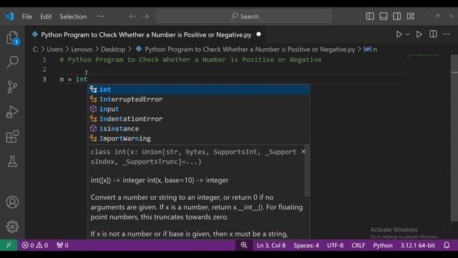The width and height of the screenshot is (458, 258).
Task: Click the Search command center box
Action: [244, 16]
